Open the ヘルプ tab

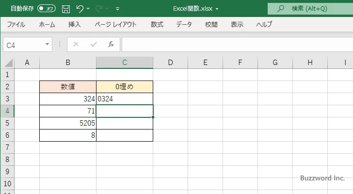(x=264, y=24)
